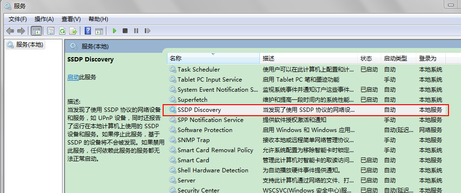461x193 pixels.
Task: Select the System Event Notification service row
Action: tap(306, 89)
